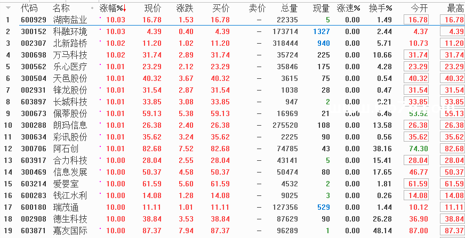Sort by the 现价 column header
This screenshot has height=238, width=465.
(x=153, y=9)
